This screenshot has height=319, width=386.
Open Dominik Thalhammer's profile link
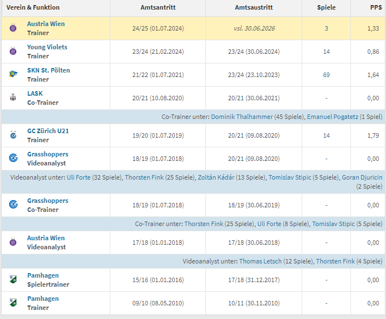242,117
